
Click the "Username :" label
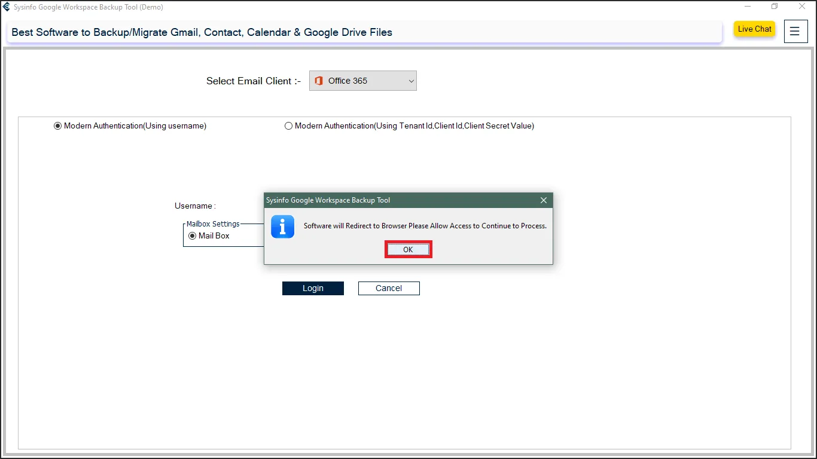[195, 206]
